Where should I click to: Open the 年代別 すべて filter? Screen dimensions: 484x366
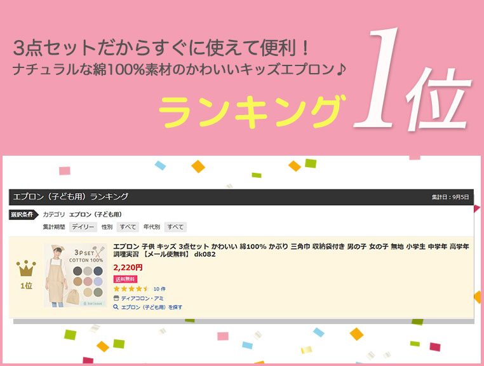pyautogui.click(x=175, y=227)
